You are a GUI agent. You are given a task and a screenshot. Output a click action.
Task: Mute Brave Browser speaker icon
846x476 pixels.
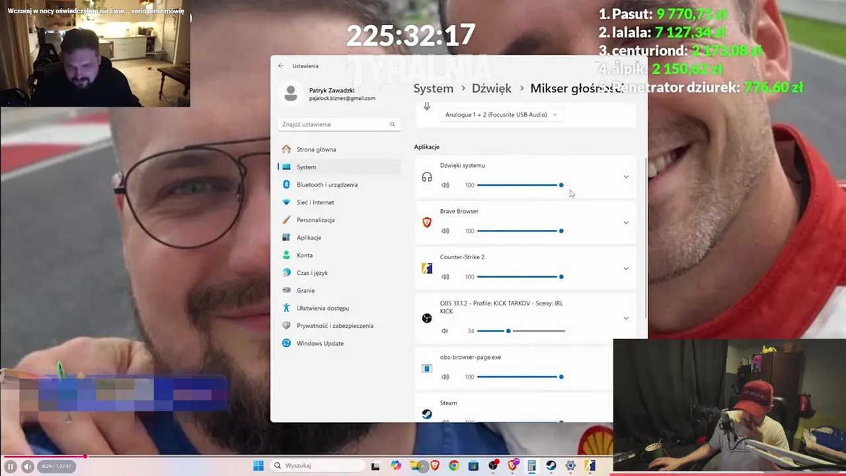(x=445, y=231)
